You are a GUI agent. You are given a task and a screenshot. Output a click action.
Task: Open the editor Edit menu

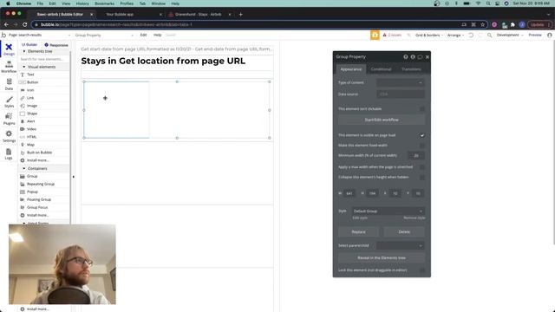[x=143, y=35]
